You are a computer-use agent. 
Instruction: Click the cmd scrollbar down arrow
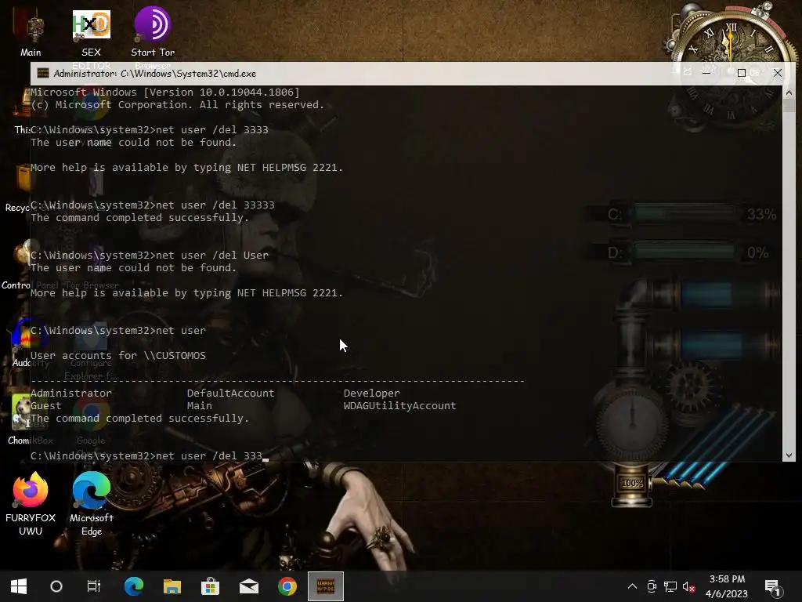tap(788, 455)
